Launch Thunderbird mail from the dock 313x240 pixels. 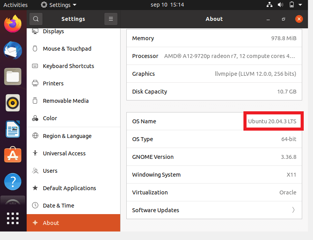(13, 50)
